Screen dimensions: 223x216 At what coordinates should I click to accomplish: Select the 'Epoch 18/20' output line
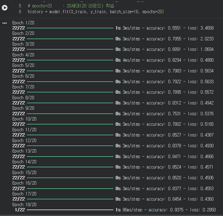coord(24,205)
